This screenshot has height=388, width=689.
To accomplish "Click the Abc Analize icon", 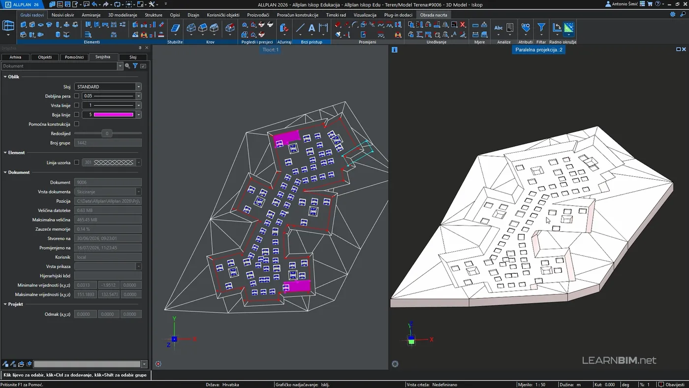I will 499,28.
